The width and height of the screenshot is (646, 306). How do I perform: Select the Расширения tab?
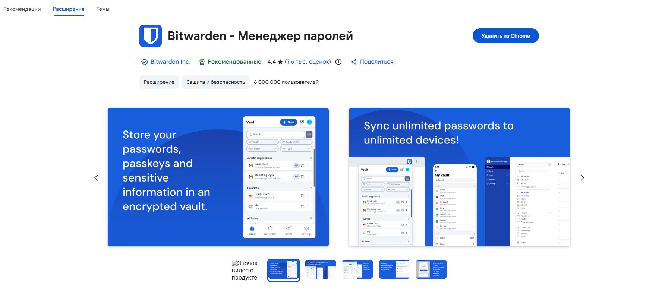point(69,9)
